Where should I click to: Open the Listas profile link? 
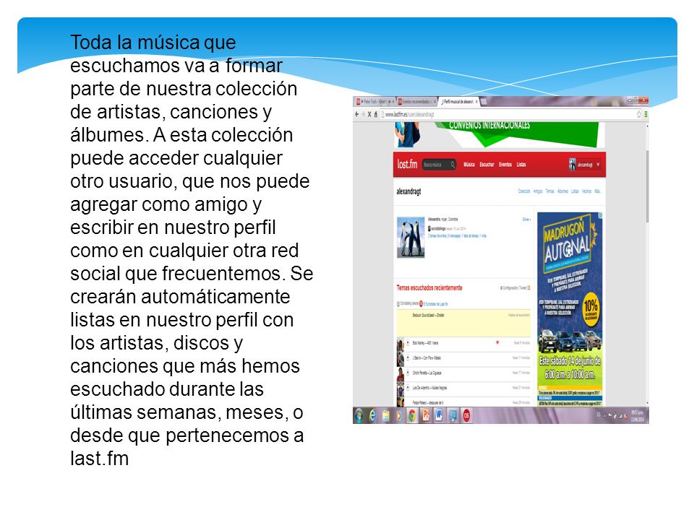point(575,191)
